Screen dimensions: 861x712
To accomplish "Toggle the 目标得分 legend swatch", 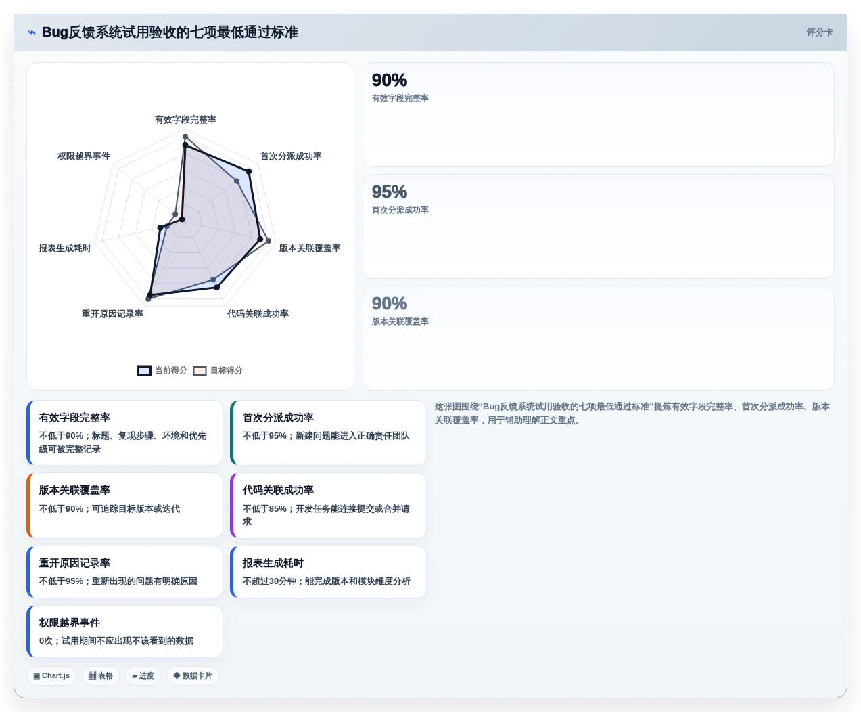I will click(x=200, y=371).
